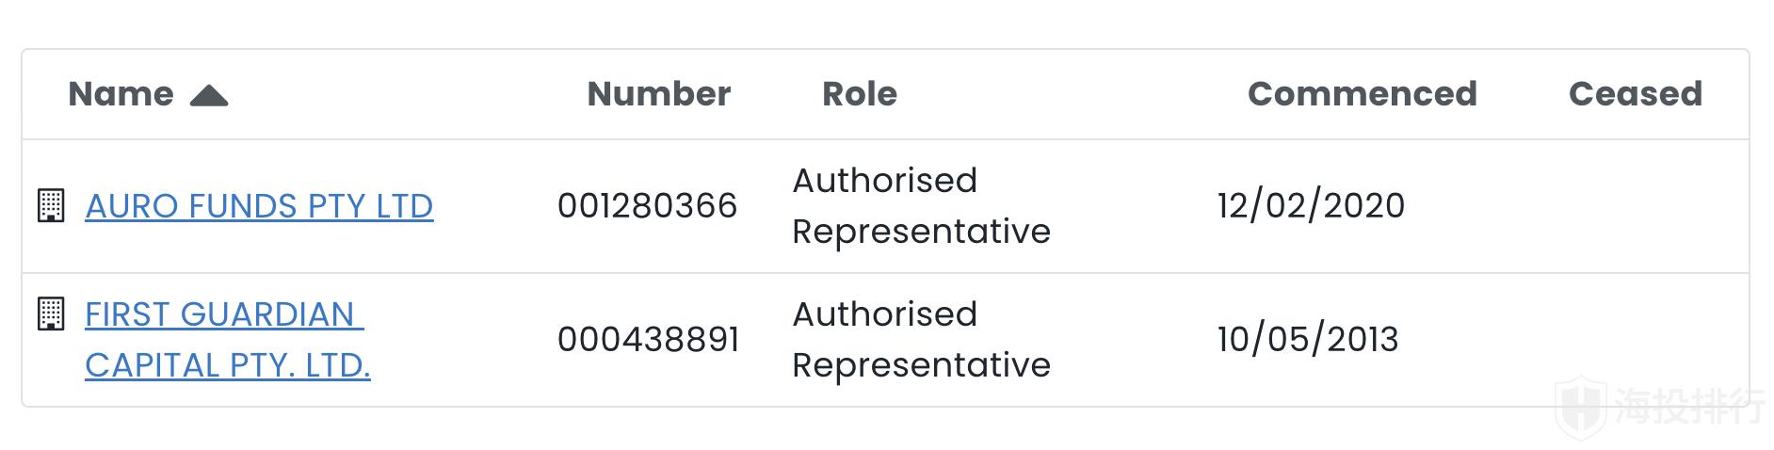
Task: Click the building icon beside AURO FUNDS
Action: pyautogui.click(x=51, y=205)
